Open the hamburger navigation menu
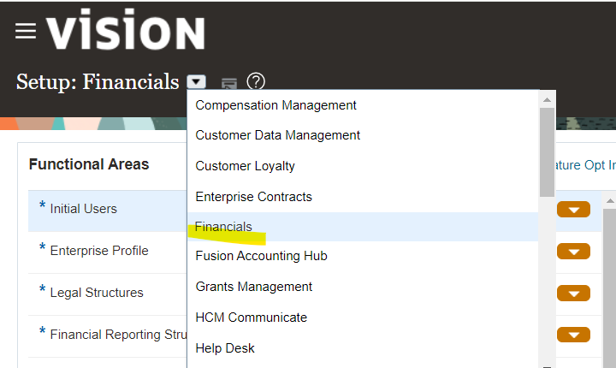The image size is (616, 368). pos(26,31)
